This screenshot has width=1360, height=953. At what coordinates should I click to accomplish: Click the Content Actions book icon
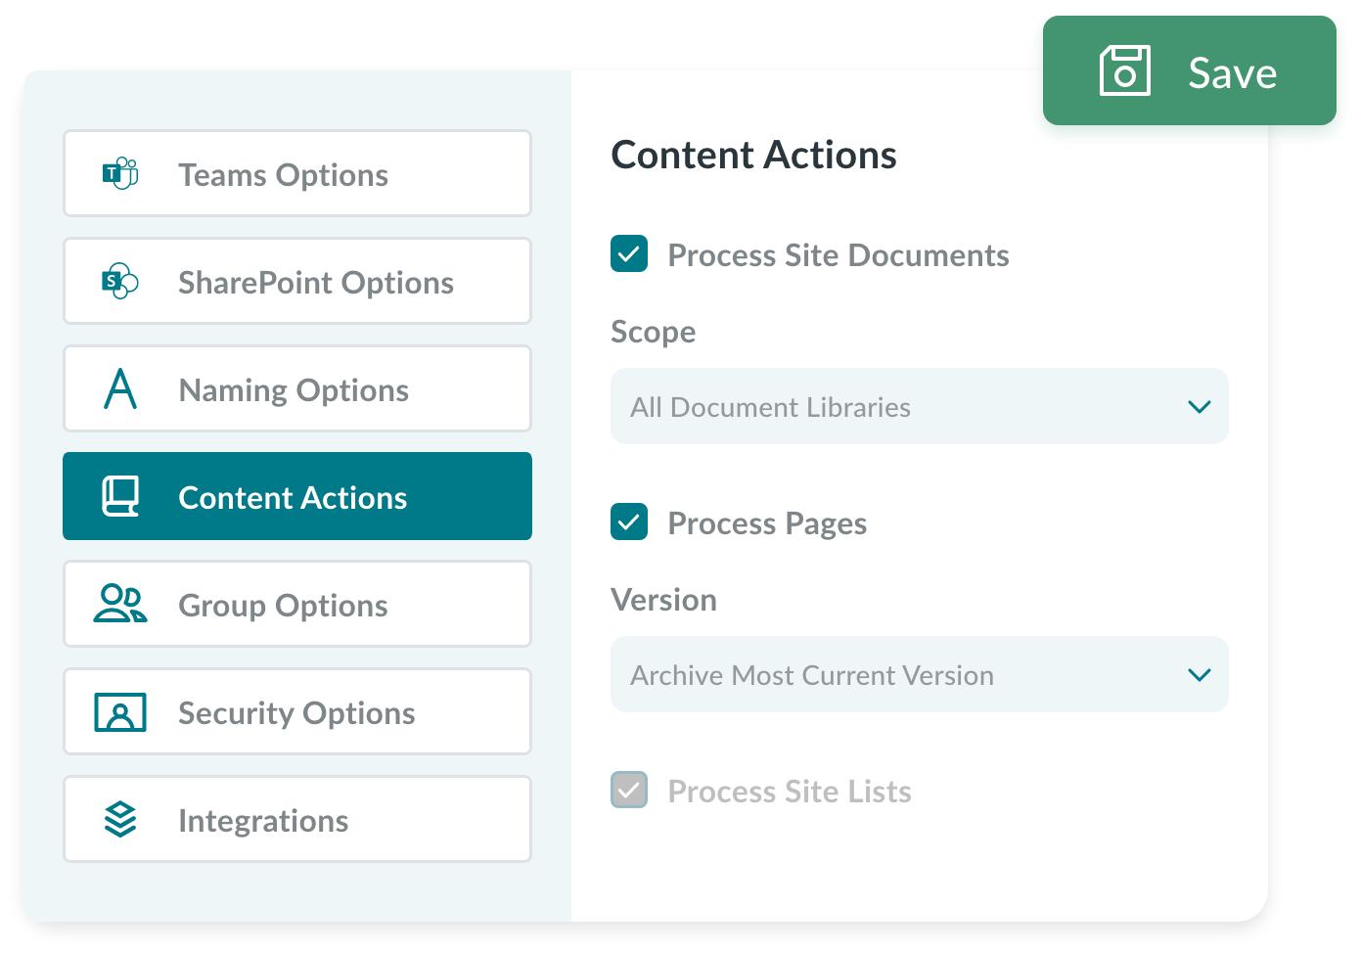119,496
